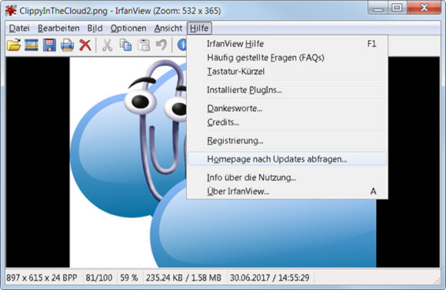Click status bar dimensions 897 x 615 x 24 BPP
Image resolution: width=446 pixels, height=290 pixels.
click(42, 278)
